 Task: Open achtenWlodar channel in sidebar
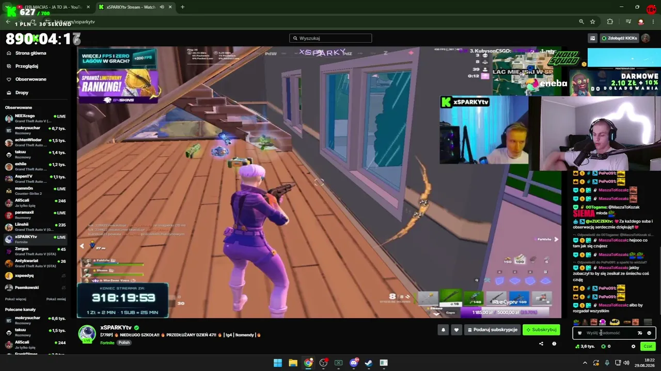tap(35, 142)
